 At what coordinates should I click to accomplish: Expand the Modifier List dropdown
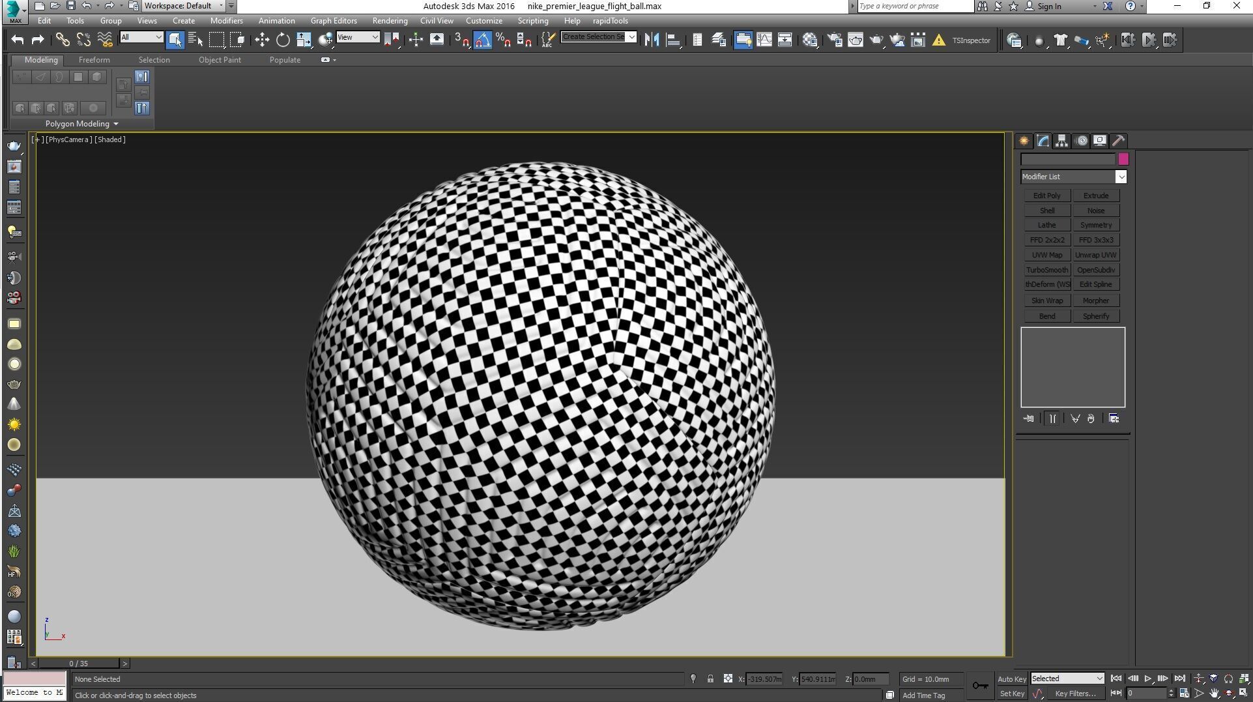[x=1120, y=177]
